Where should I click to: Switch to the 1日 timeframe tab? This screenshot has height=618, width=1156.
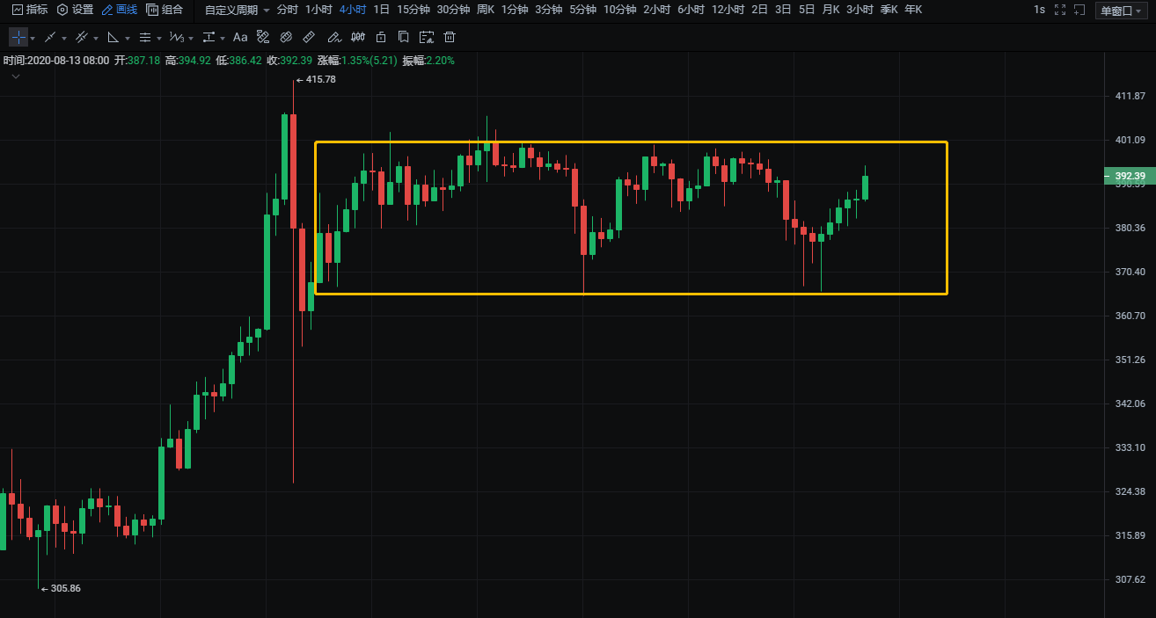381,10
